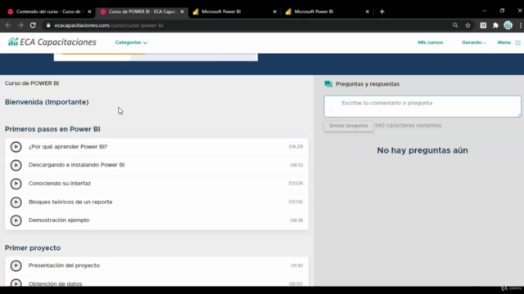Close the second Microsoft Power BI tab
The image size is (524, 294).
point(368,11)
